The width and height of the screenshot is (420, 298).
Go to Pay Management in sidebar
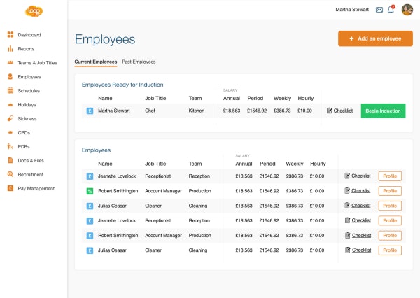coord(36,188)
